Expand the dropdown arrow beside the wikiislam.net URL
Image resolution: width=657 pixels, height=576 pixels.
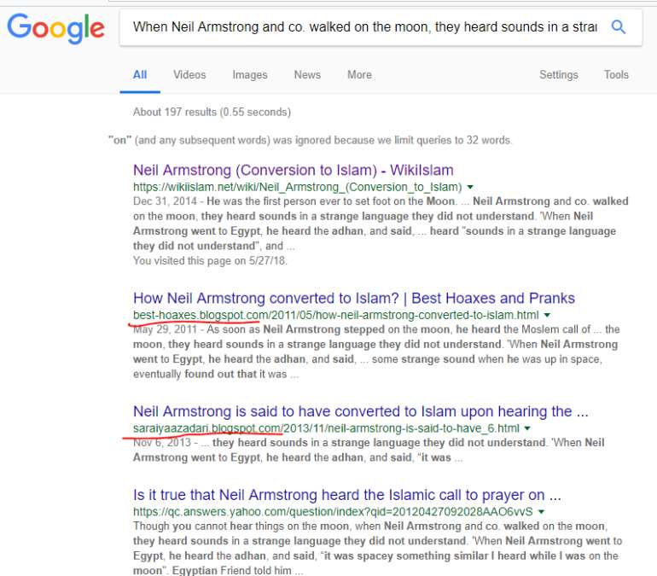[x=470, y=187]
